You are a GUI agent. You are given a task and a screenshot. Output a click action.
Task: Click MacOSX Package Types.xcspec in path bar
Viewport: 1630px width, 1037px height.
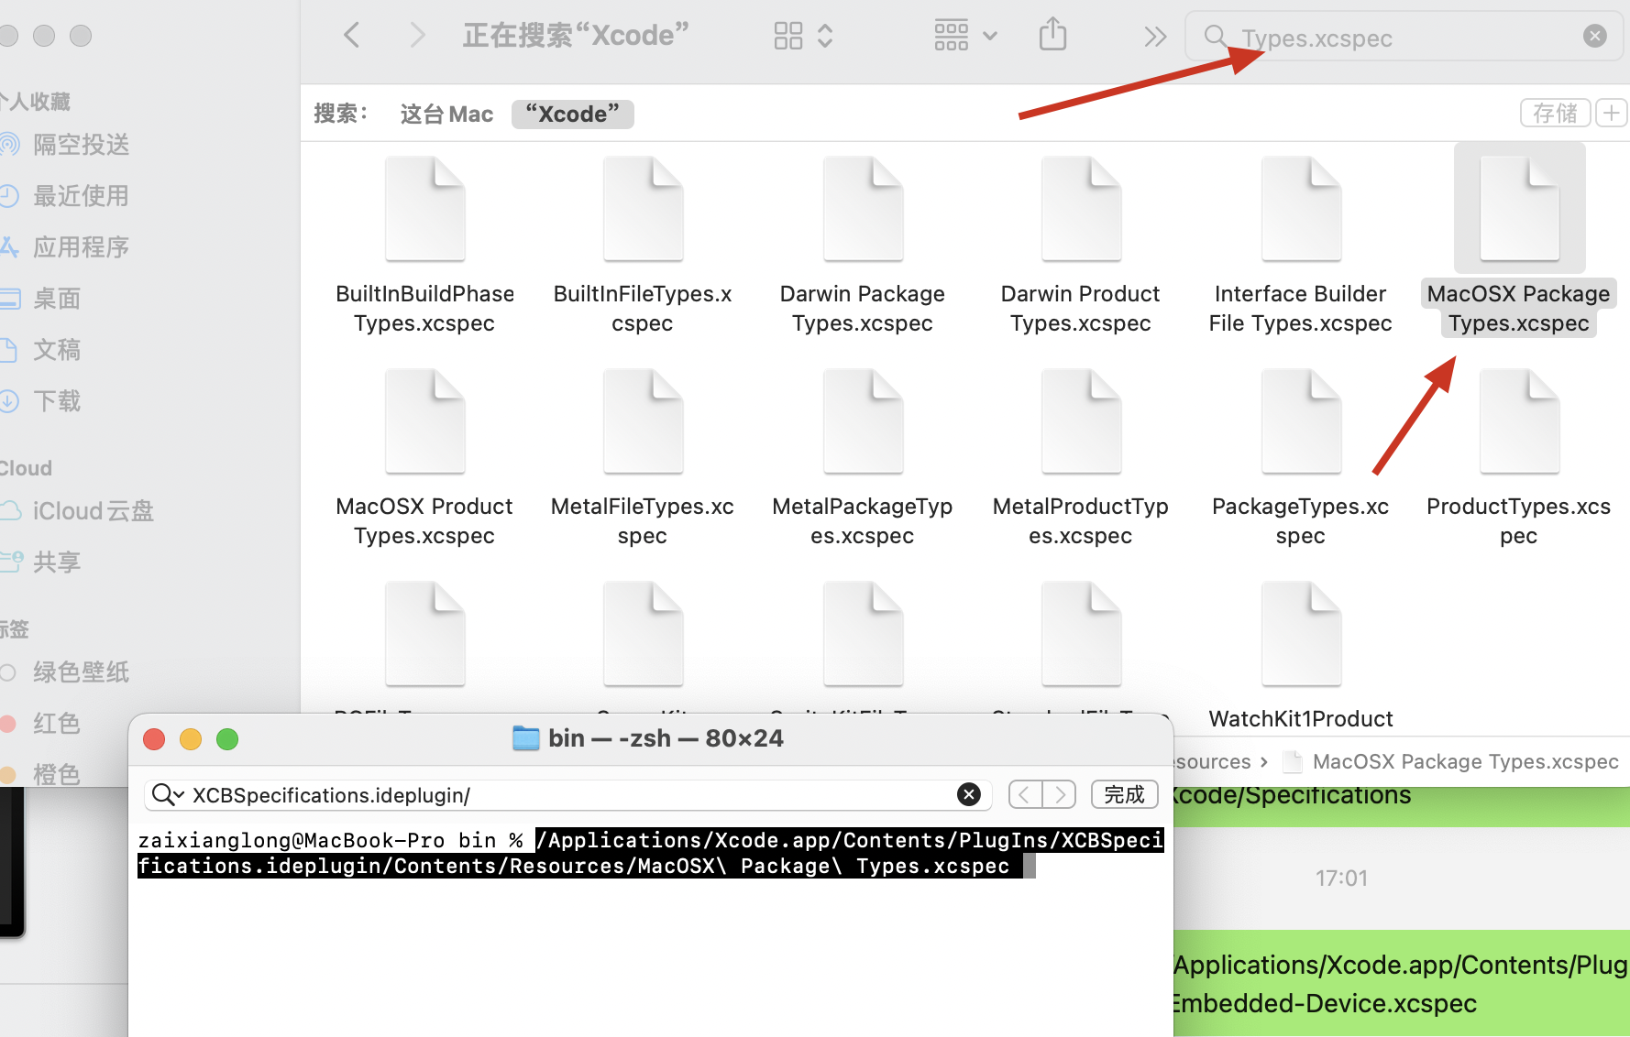pos(1452,761)
